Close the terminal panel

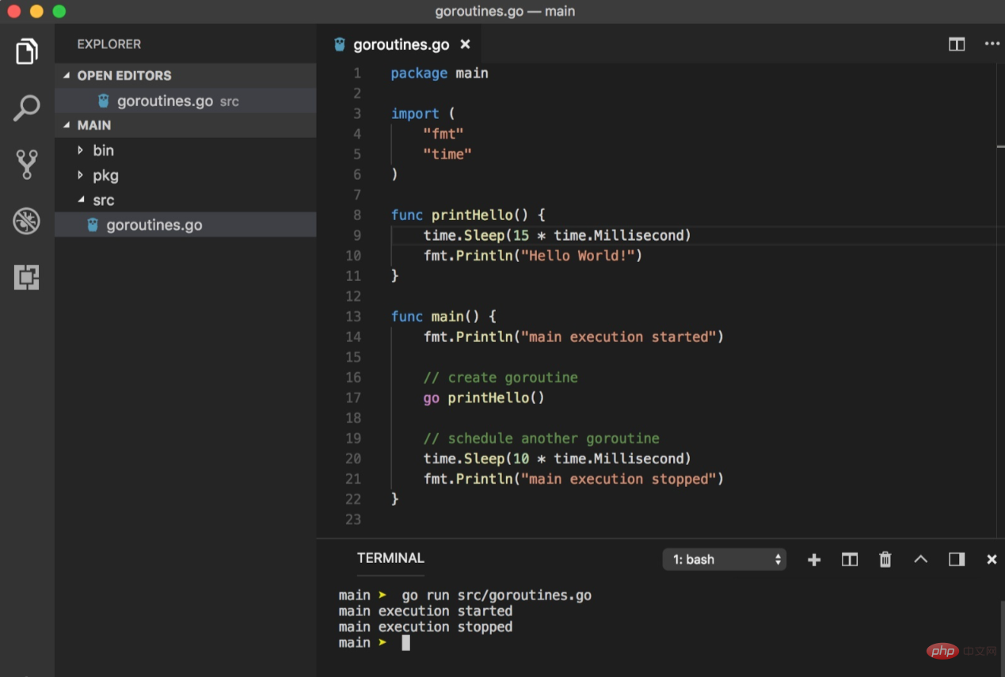point(992,560)
